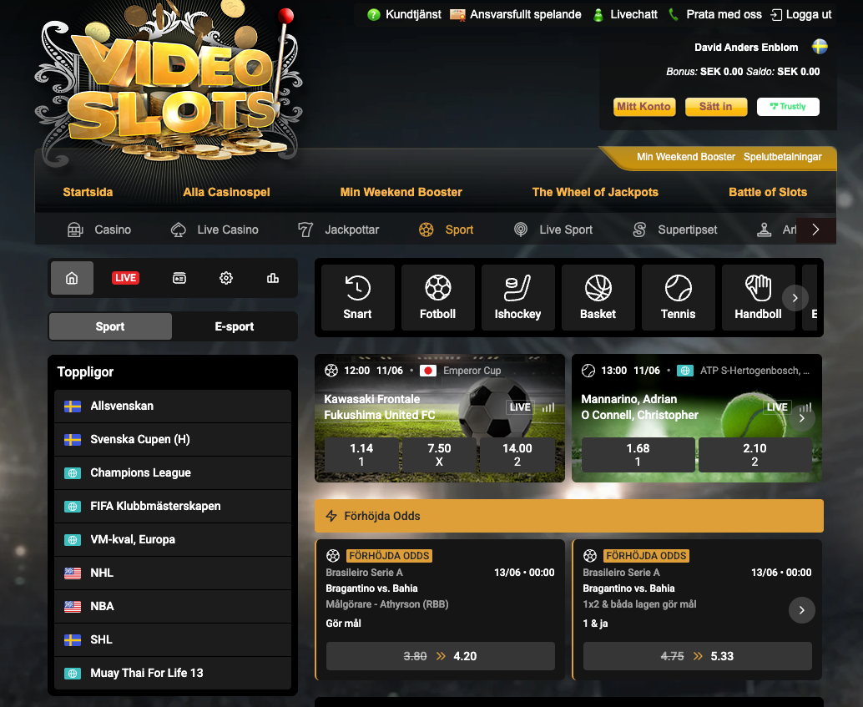The width and height of the screenshot is (863, 707).
Task: Open the sportsbook home icon
Action: pos(72,278)
